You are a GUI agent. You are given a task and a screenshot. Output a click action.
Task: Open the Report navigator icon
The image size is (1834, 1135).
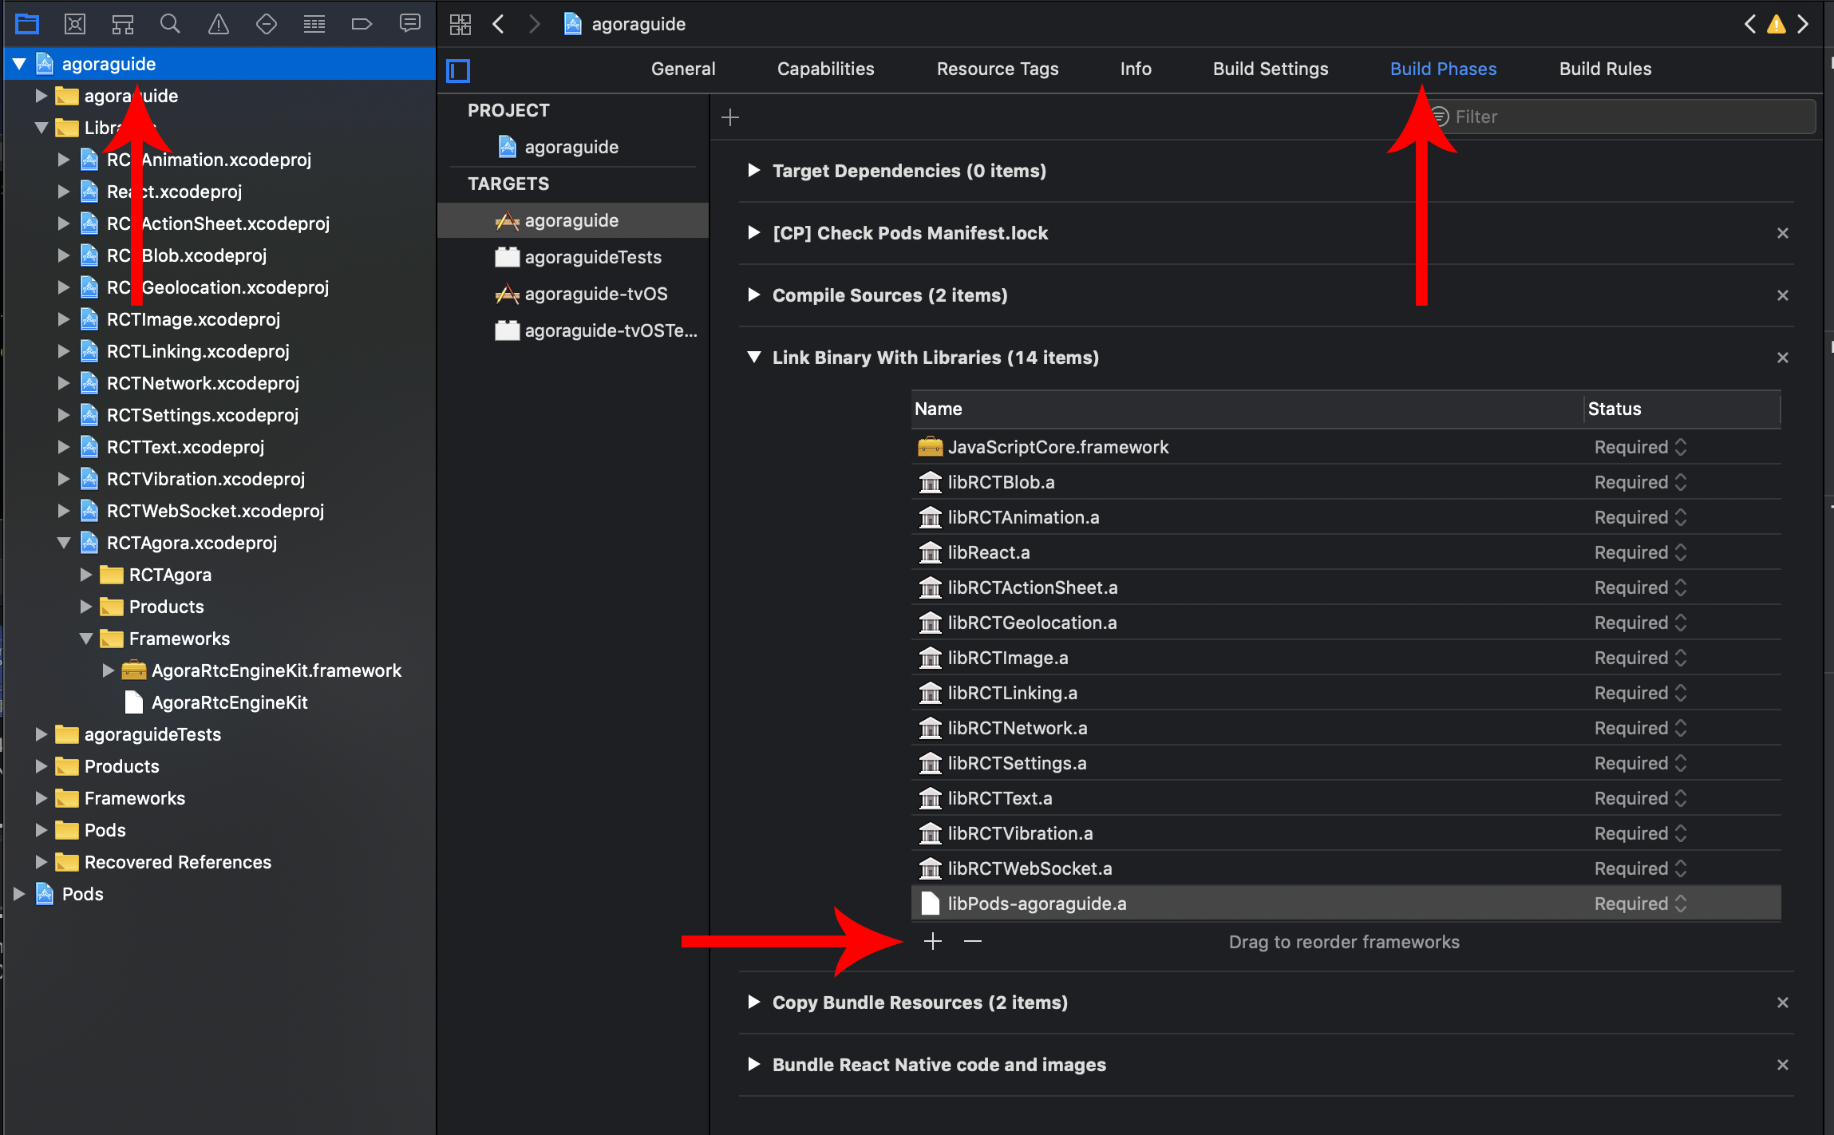[x=410, y=24]
